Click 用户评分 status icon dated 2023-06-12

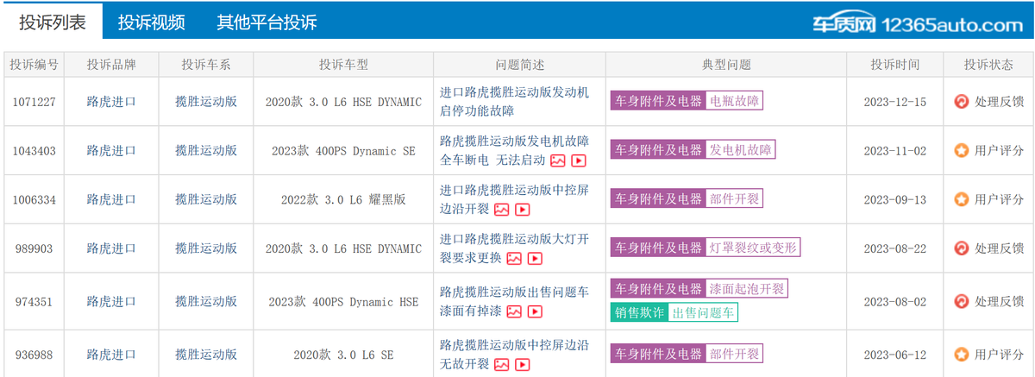point(962,355)
